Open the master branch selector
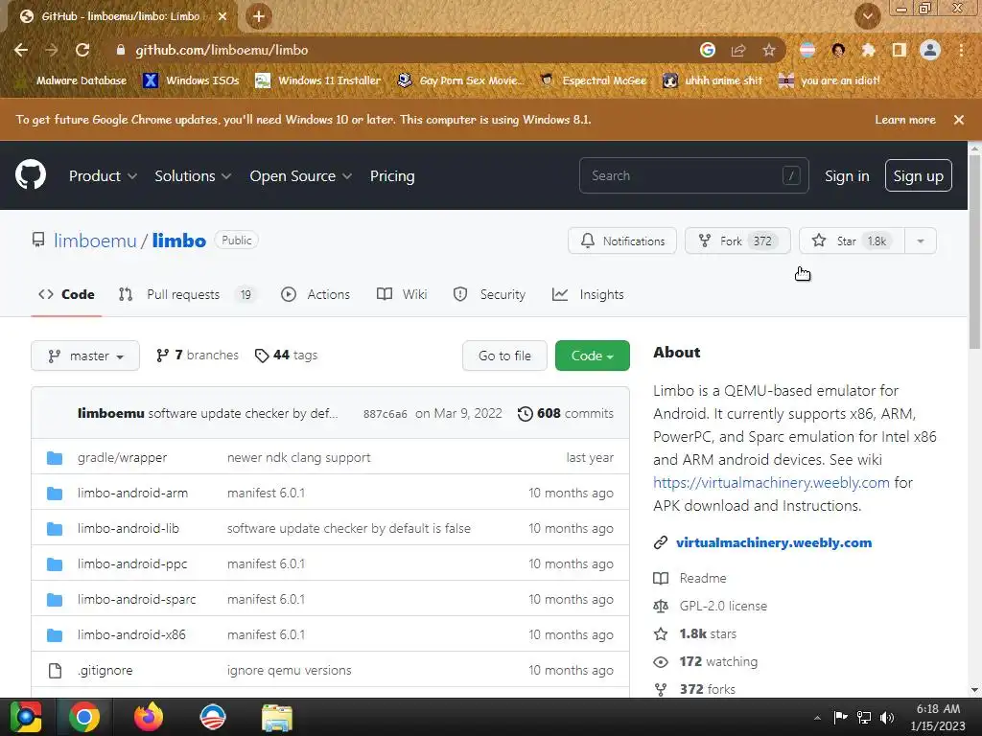The width and height of the screenshot is (982, 736). tap(85, 356)
